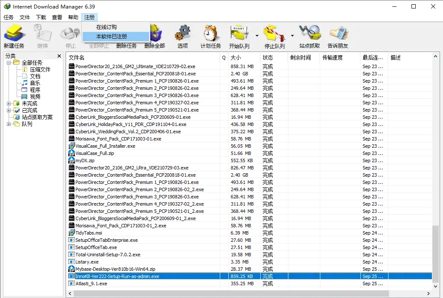Viewport: 443px width, 298px height.
Task: Sort by 传输速度 column header
Action: pyautogui.click(x=340, y=57)
